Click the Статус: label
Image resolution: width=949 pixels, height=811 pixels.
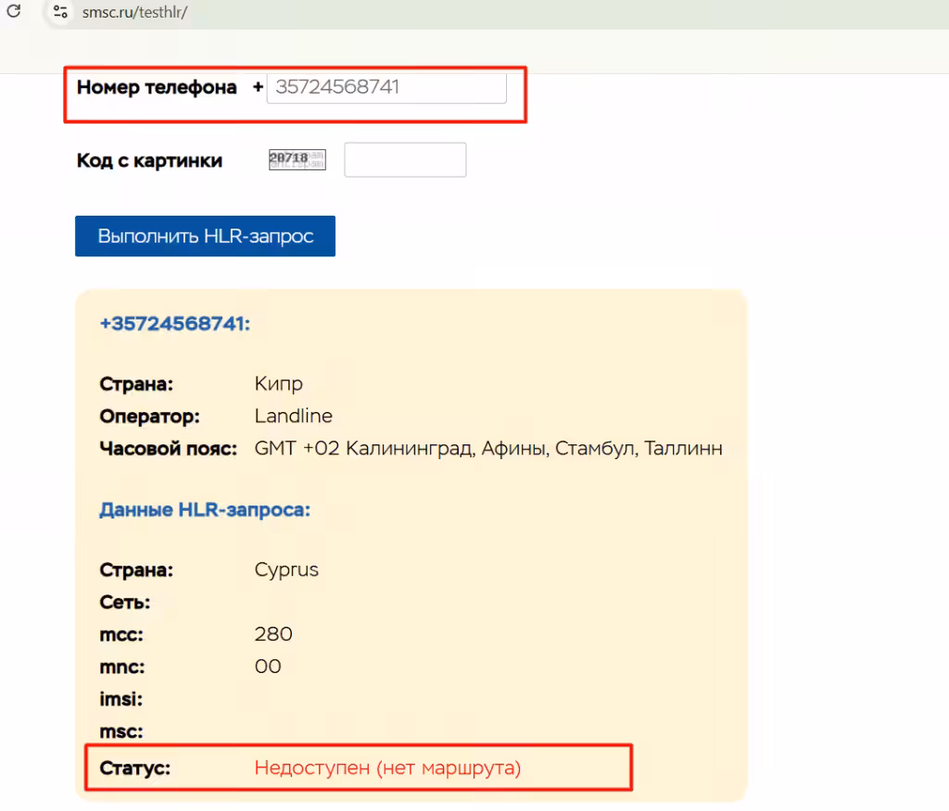point(135,768)
